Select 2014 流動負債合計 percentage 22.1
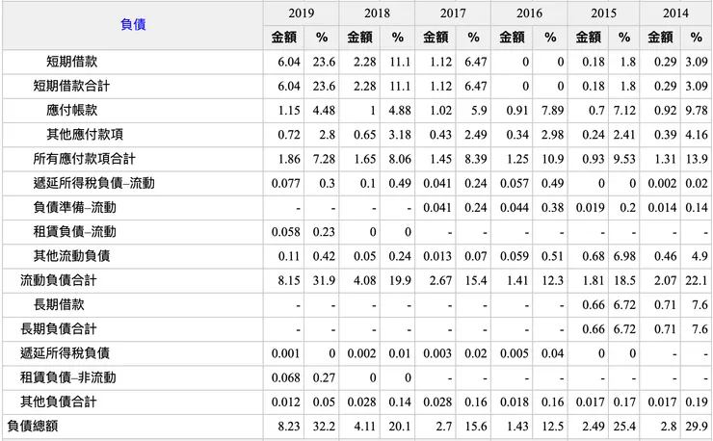This screenshot has width=713, height=441. [697, 280]
